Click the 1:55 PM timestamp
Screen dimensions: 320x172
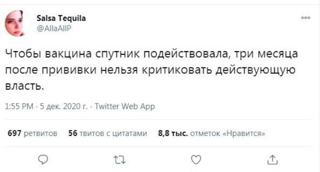pyautogui.click(x=19, y=106)
